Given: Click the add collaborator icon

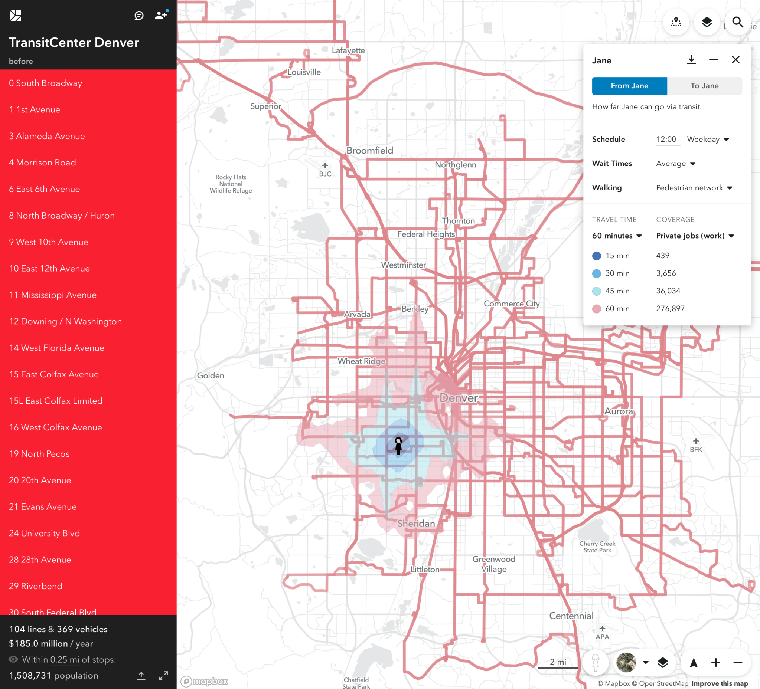Looking at the screenshot, I should (161, 16).
